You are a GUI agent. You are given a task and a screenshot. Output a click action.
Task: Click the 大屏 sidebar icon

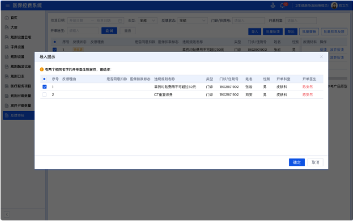(6, 27)
